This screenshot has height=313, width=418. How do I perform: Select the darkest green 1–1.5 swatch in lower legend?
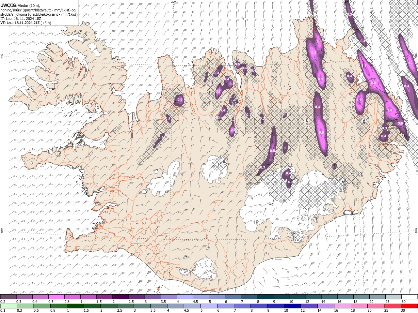point(75,306)
